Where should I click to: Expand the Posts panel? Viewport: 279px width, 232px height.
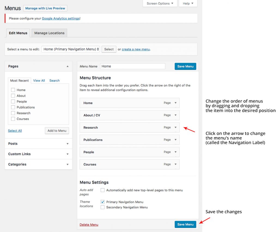pyautogui.click(x=68, y=144)
